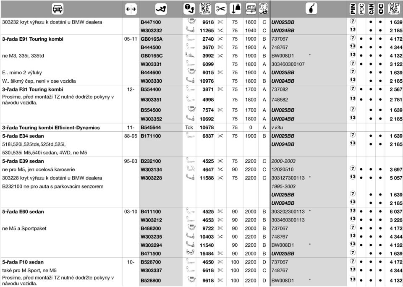Image resolution: width=403 pixels, height=287 pixels.
Task: Click the 7-pin icon in the 12020510 row
Action: point(353,169)
